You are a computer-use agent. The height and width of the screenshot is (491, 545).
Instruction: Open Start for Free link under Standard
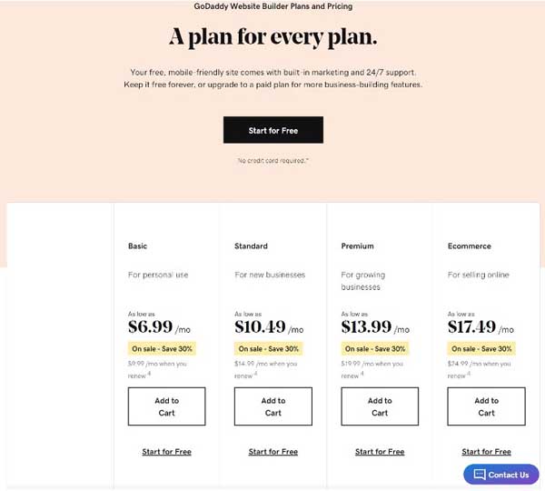[x=273, y=452]
